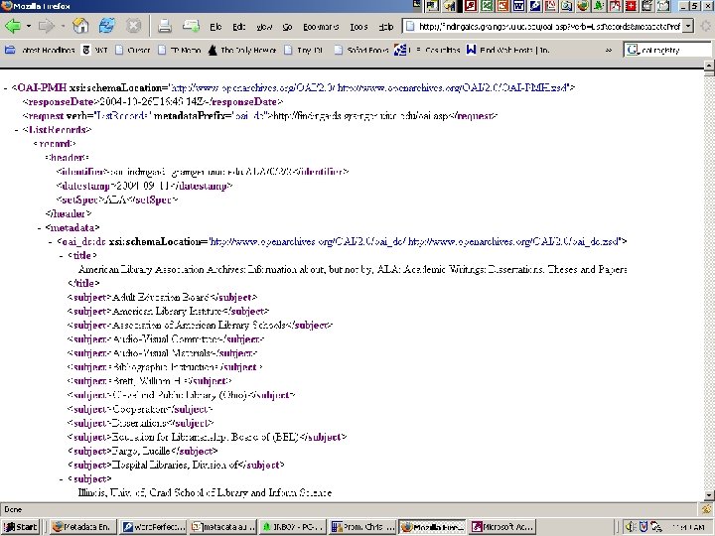Collapse the metadata element
Viewport: 715px width, 536px height.
point(40,228)
